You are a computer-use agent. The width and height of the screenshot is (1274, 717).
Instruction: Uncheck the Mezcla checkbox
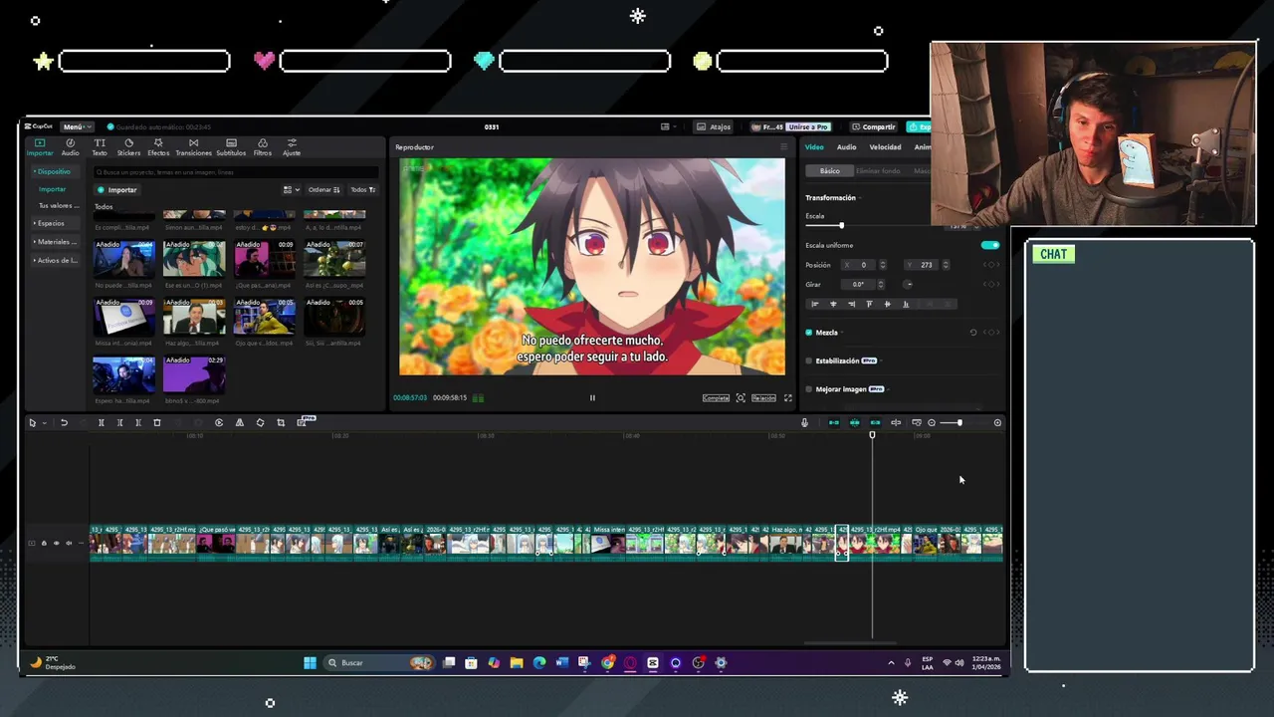(x=809, y=333)
